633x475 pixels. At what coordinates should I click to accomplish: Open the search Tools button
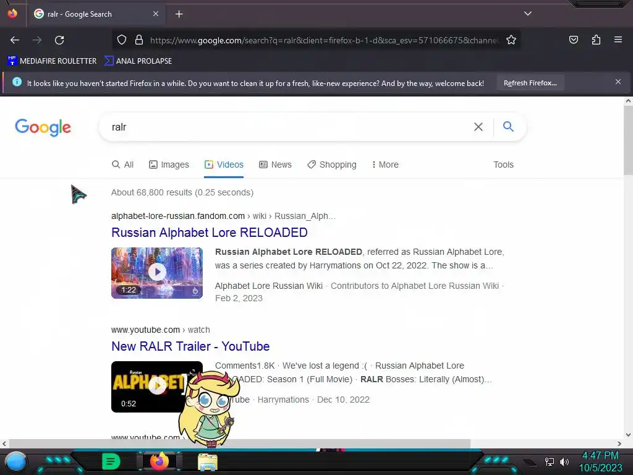pos(503,165)
